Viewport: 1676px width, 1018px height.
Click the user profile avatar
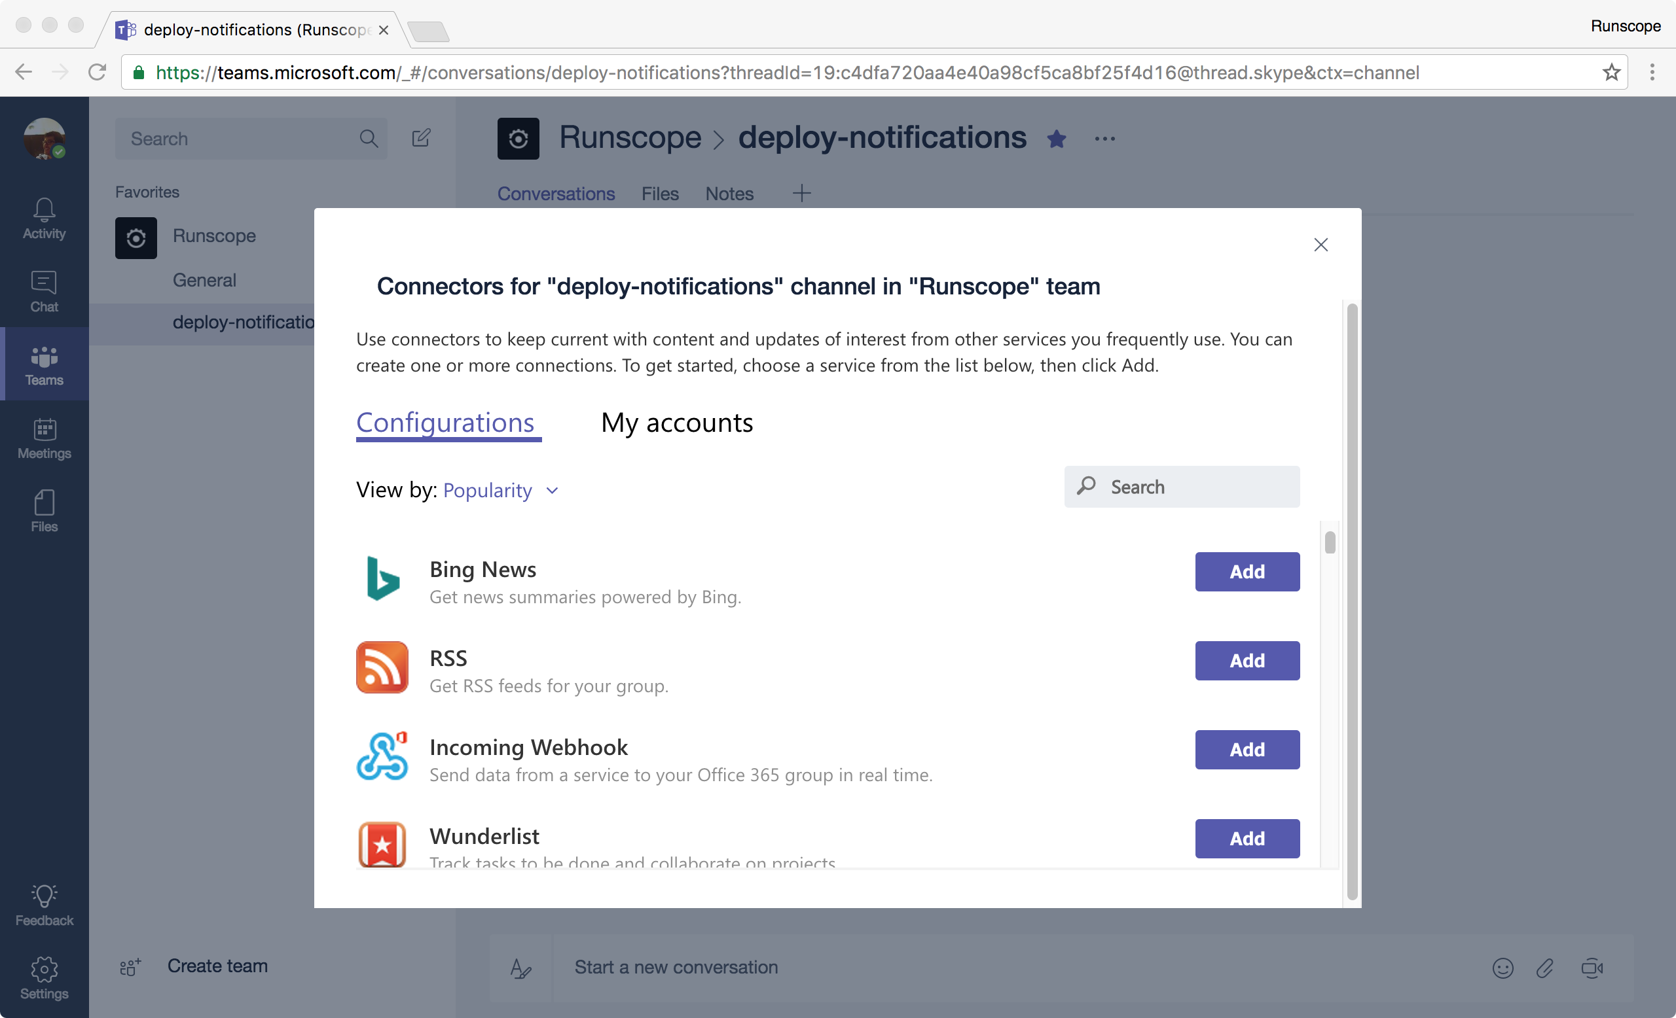[x=45, y=139]
